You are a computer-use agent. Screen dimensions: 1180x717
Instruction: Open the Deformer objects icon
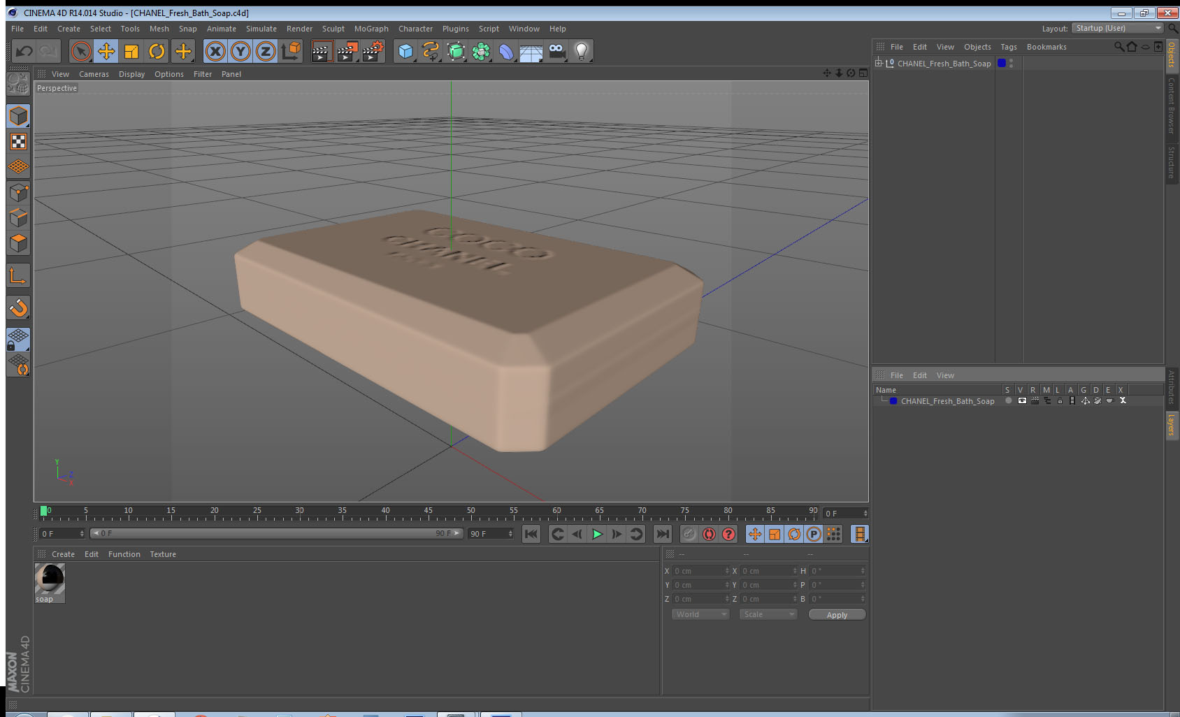506,51
